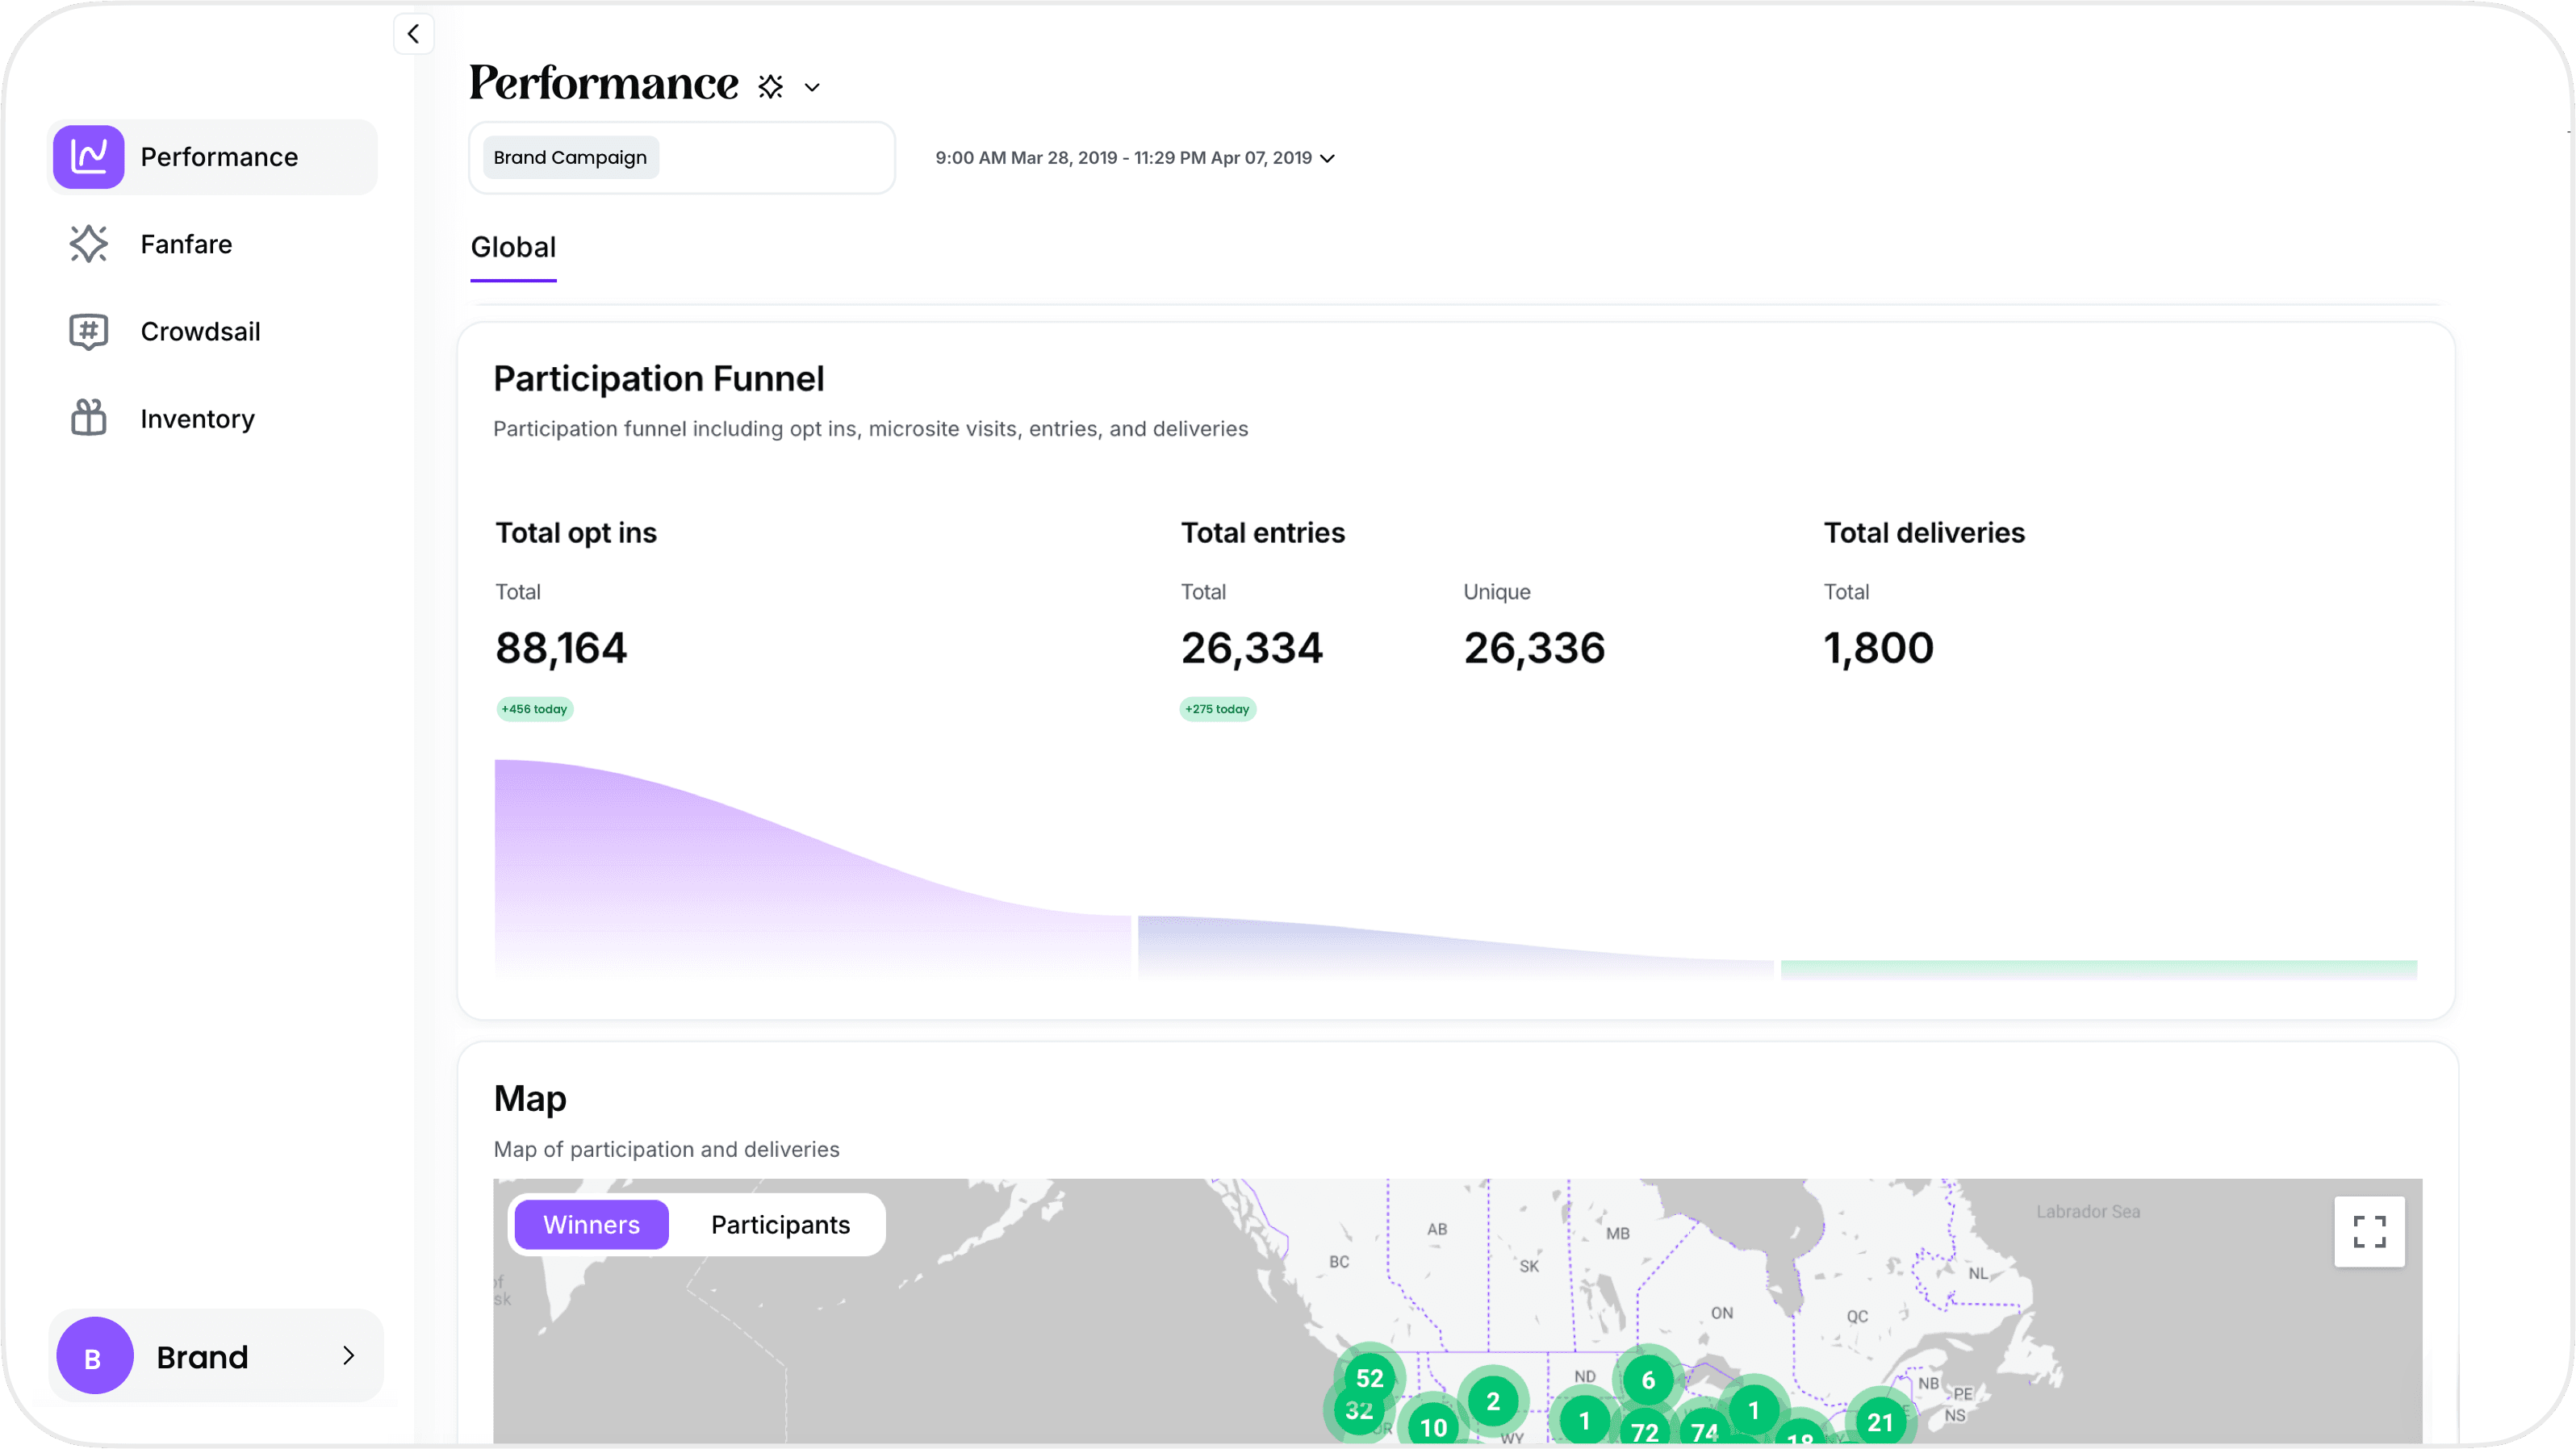Click the Performance chart icon in sidebar
2576x1449 pixels.
point(88,157)
